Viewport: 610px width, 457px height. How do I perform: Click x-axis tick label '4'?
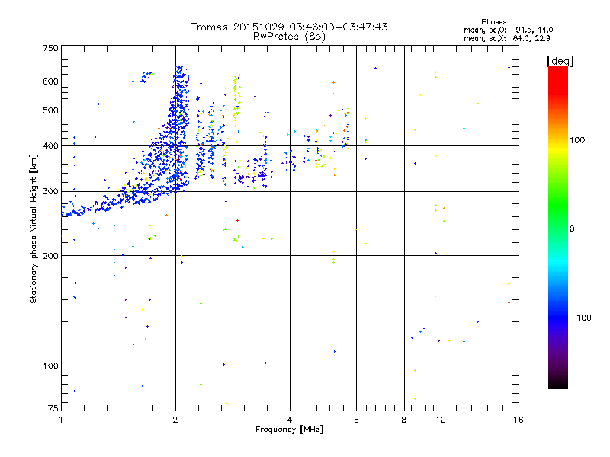290,420
